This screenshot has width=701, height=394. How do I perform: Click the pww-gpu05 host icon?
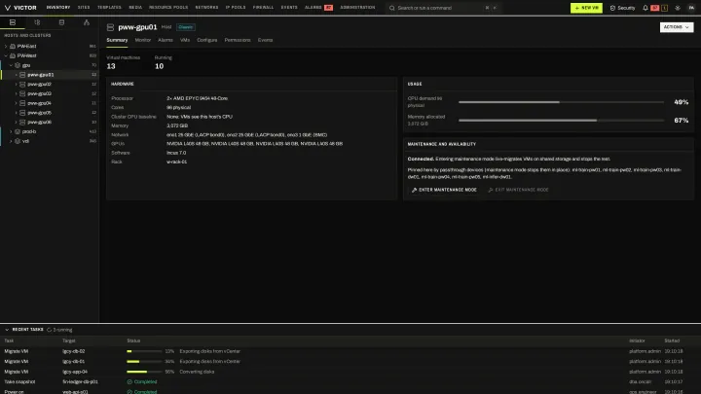tap(22, 113)
